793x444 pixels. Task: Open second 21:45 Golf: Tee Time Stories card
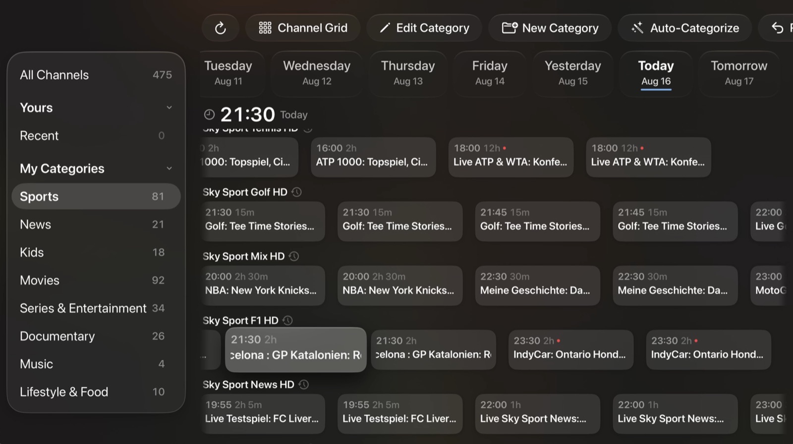(675, 222)
